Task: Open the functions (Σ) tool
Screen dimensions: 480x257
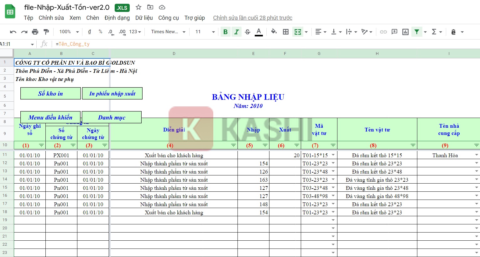Action: tap(434, 32)
